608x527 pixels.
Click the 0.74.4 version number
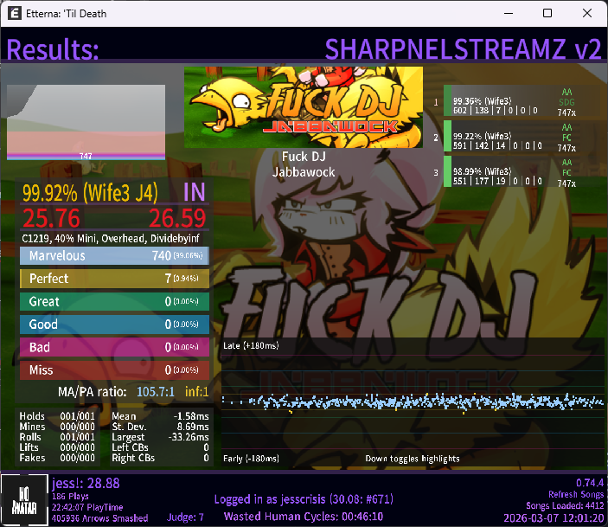click(588, 482)
